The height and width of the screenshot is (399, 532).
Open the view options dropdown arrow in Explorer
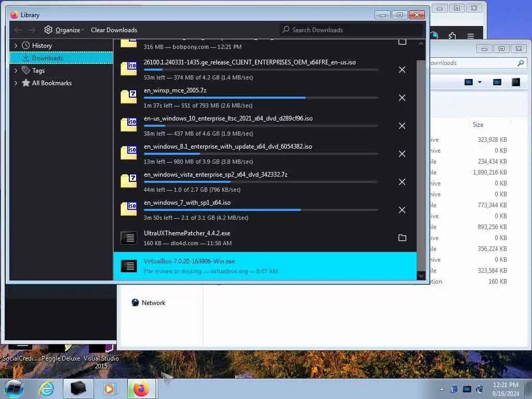click(x=480, y=82)
